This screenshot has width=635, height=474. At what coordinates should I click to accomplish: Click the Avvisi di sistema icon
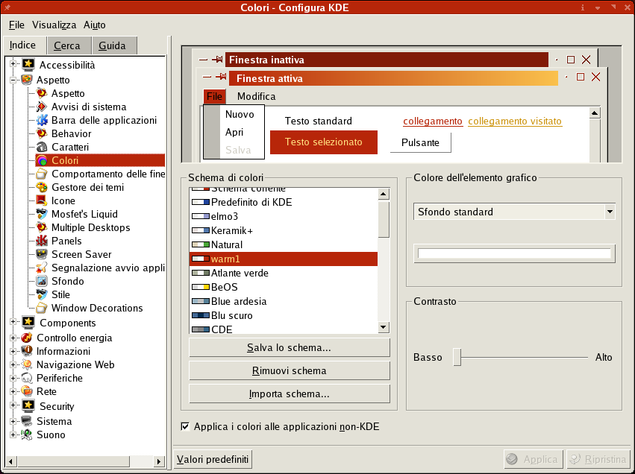point(42,107)
